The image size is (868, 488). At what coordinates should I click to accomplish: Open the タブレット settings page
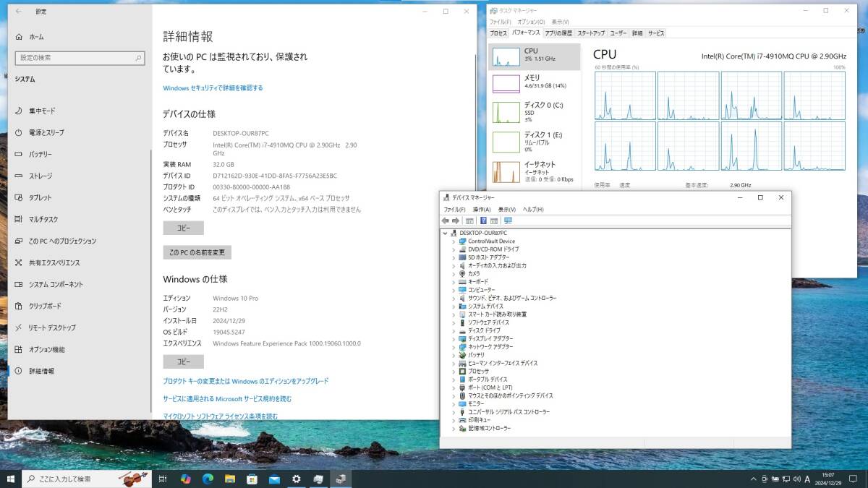[41, 197]
